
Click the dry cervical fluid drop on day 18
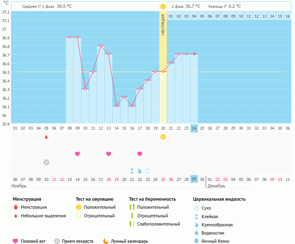coord(147,171)
